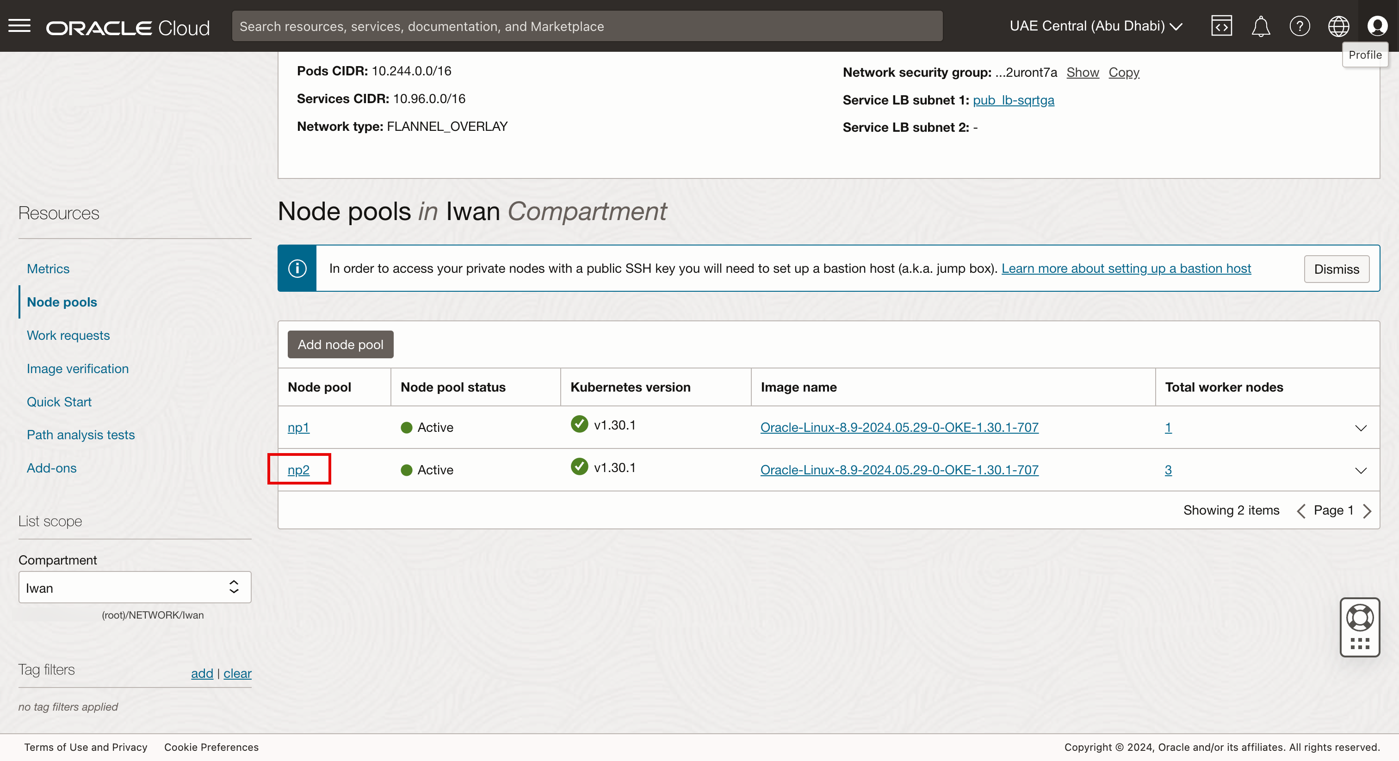Viewport: 1399px width, 761px height.
Task: Expand the np2 node pool row
Action: [1361, 470]
